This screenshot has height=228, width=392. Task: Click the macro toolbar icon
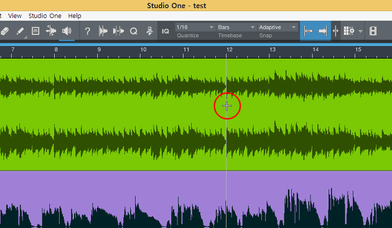[x=149, y=31]
